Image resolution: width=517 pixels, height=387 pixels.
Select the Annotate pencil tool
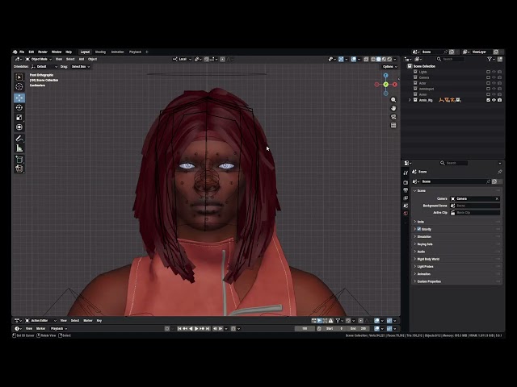pos(19,139)
